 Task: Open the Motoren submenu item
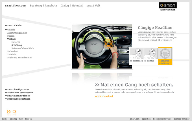tap(16, 42)
